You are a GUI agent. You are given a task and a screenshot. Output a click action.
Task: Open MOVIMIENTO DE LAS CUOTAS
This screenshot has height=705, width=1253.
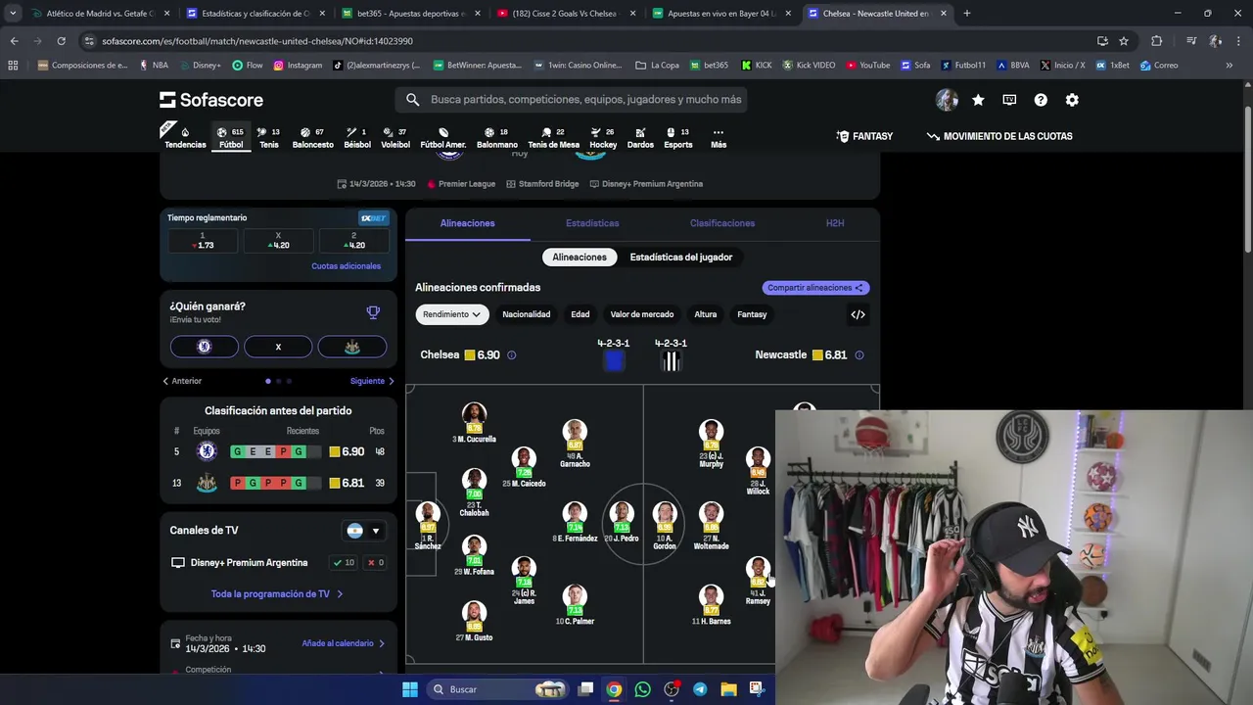click(x=999, y=136)
